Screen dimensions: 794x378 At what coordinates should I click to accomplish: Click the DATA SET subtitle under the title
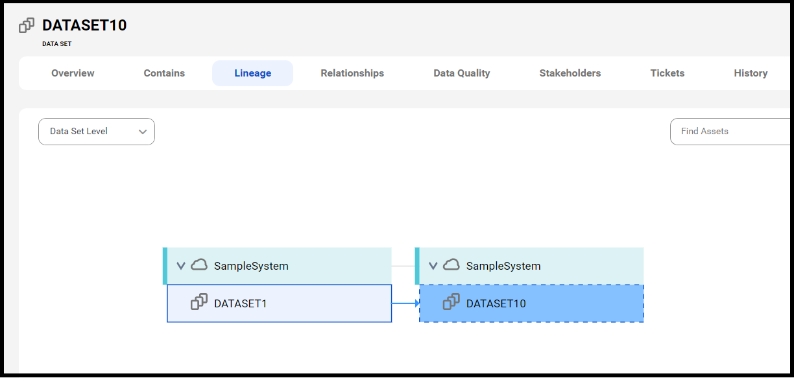pos(57,44)
